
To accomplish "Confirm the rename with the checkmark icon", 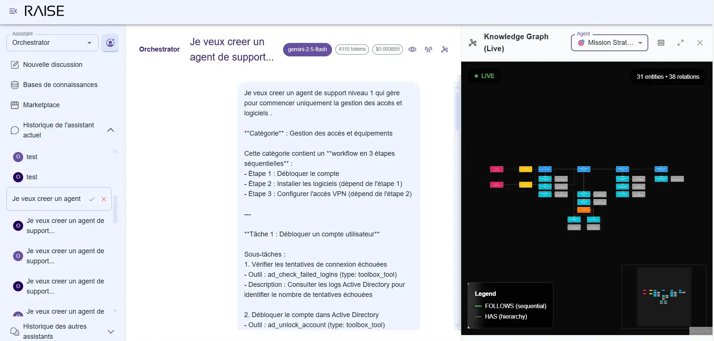I will coord(91,199).
